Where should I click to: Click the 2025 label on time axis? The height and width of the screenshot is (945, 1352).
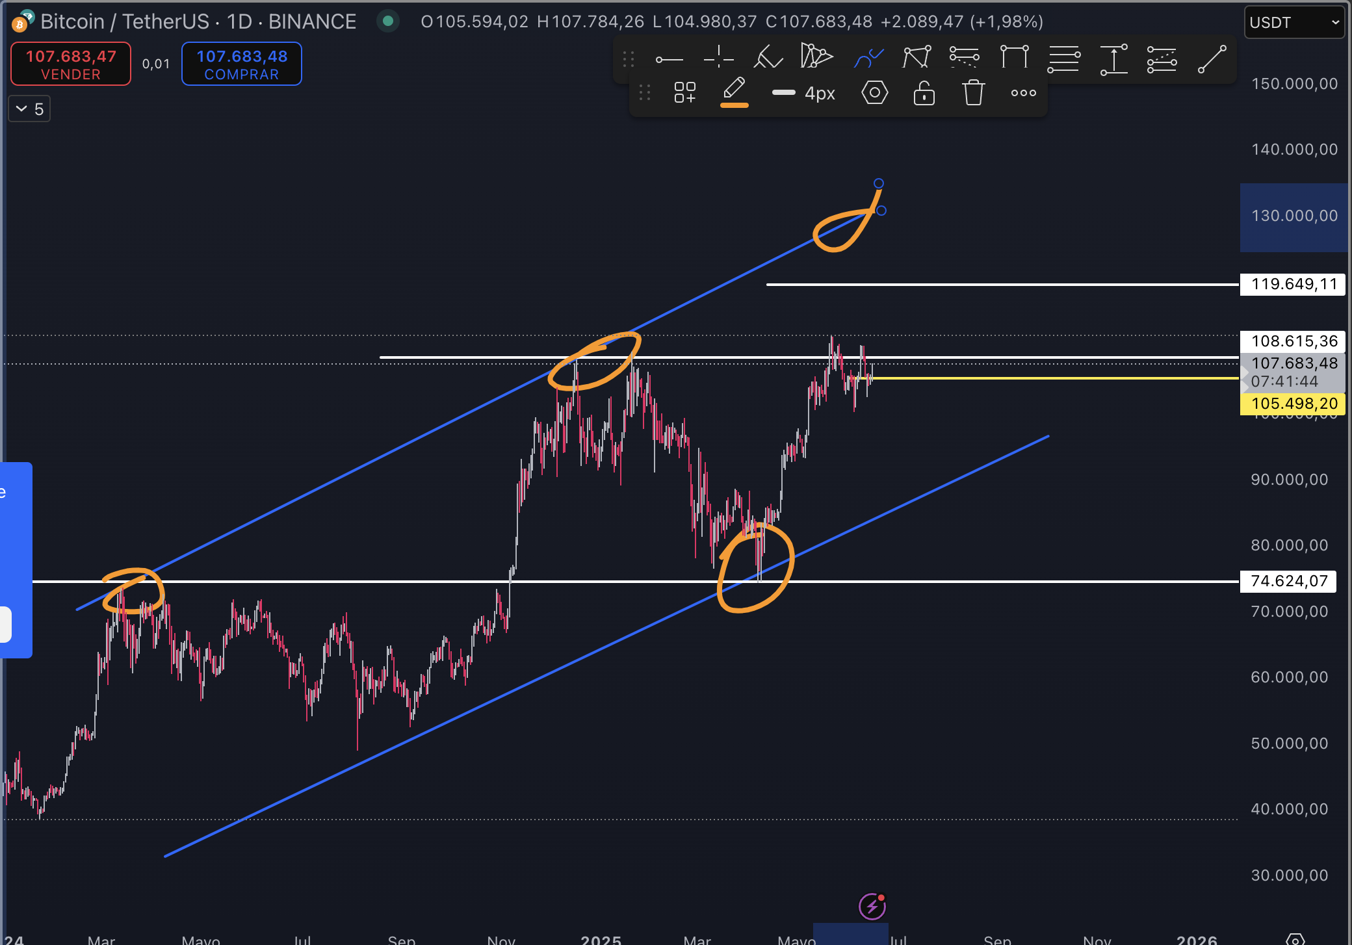pos(601,940)
